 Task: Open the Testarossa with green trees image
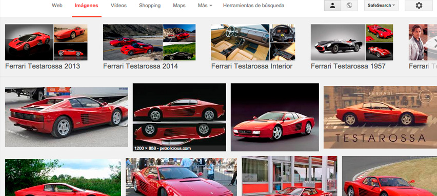[x=63, y=178]
